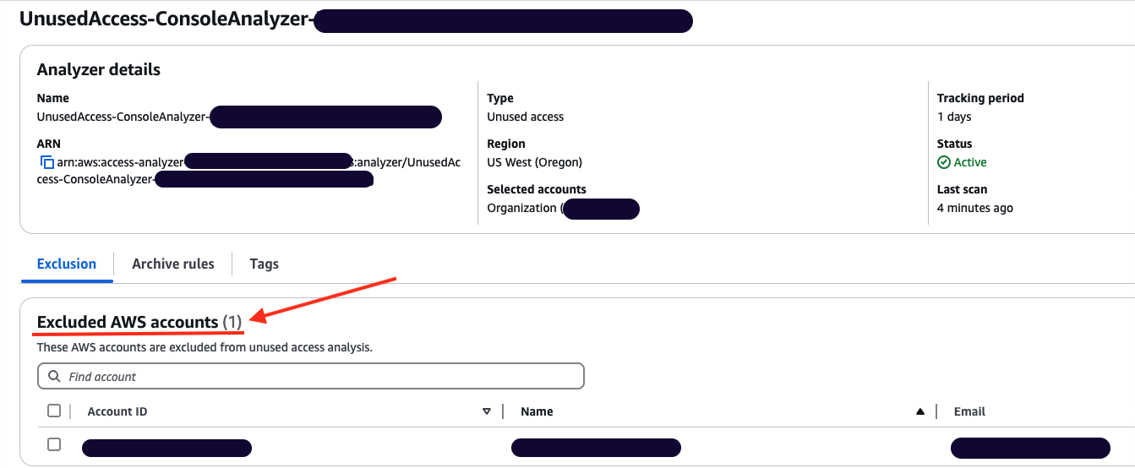Switch to the Exclusion tab
This screenshot has width=1135, height=468.
[67, 264]
